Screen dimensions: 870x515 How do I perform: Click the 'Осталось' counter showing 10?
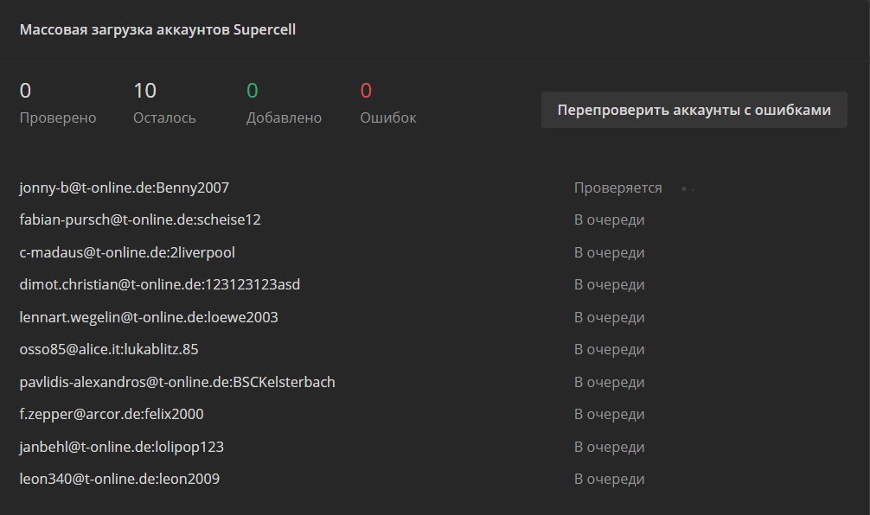(x=144, y=91)
